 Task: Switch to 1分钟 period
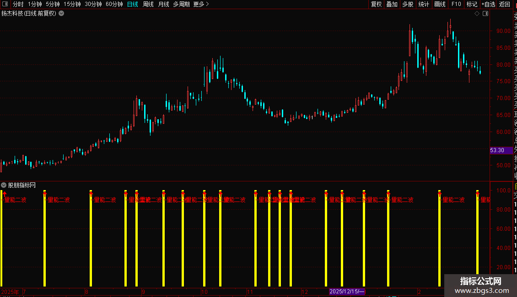tap(35, 4)
